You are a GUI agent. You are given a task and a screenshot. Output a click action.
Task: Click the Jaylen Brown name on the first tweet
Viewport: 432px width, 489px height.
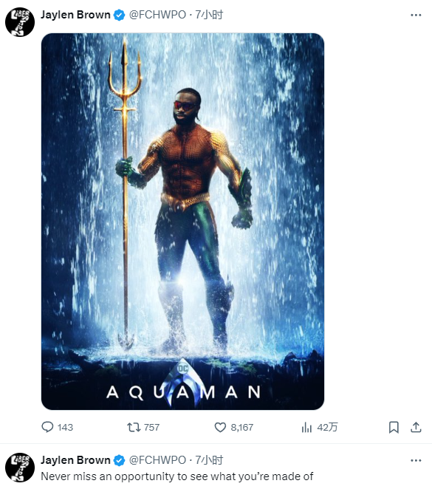tap(75, 15)
